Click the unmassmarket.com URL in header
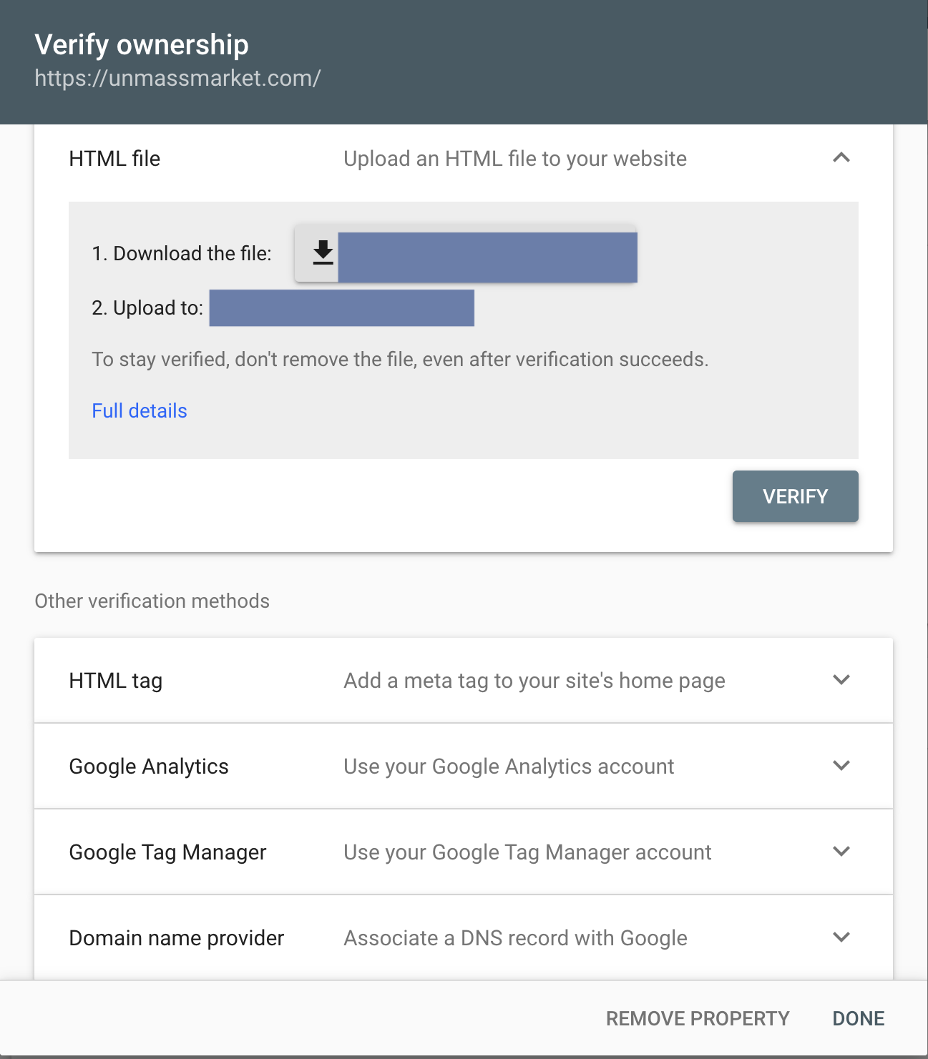928x1059 pixels. [x=177, y=78]
